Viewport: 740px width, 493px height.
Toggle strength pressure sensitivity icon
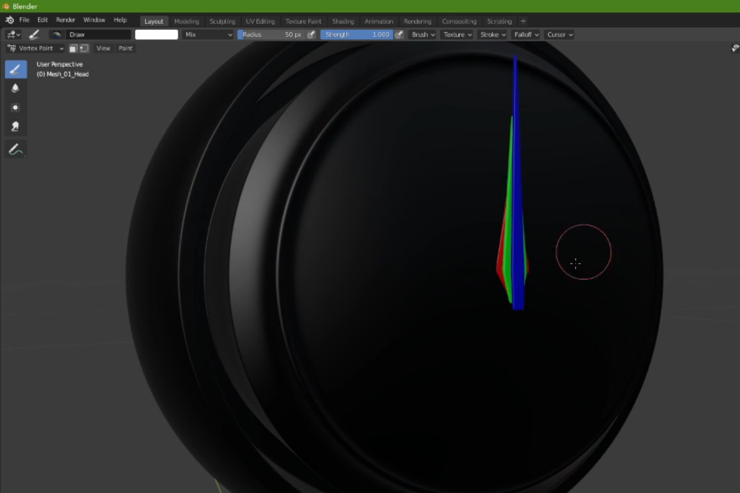399,35
